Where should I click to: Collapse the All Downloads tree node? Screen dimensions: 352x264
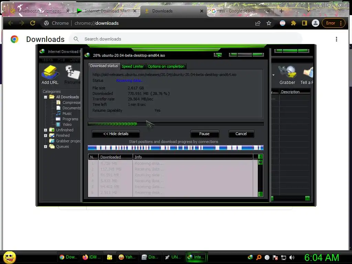click(x=46, y=97)
